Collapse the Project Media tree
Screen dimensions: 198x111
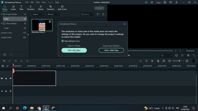point(2,14)
